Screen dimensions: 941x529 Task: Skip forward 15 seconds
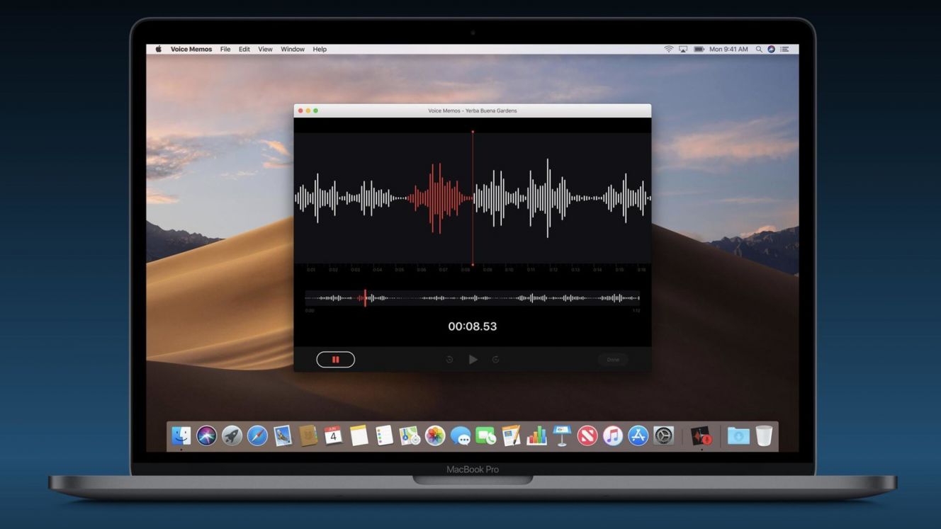[x=496, y=360]
